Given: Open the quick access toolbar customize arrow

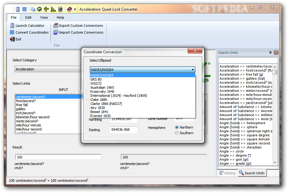Looking at the screenshot, I should (x=75, y=9).
